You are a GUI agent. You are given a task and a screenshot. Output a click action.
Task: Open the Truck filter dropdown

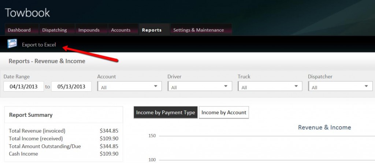coord(270,86)
